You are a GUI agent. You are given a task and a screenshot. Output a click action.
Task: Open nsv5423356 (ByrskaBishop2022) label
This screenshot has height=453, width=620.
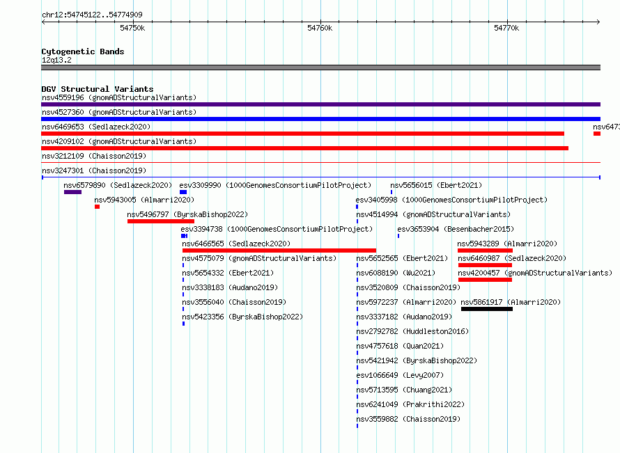242,317
